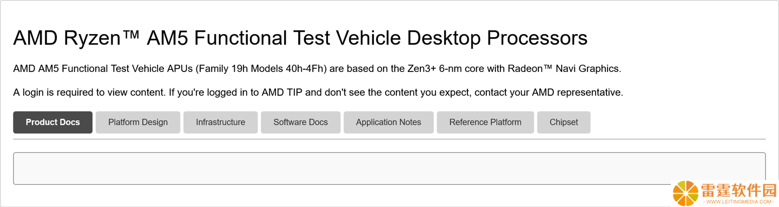Click the 雷霆软件园 watermark text
The width and height of the screenshot is (779, 207).
point(738,191)
